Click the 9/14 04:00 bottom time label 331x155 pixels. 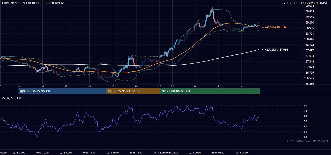[242, 153]
